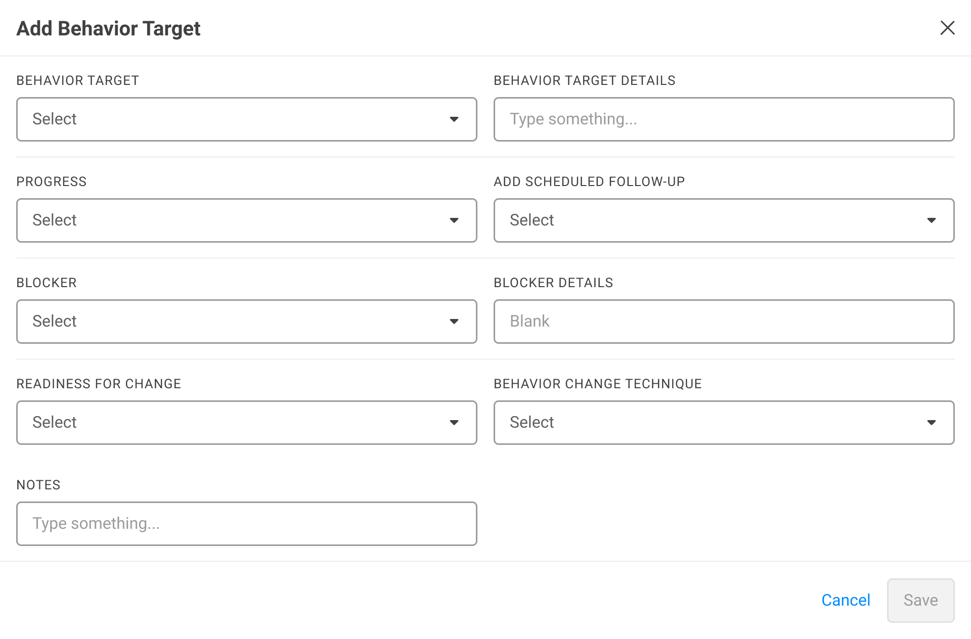The height and width of the screenshot is (639, 971).
Task: Click the Cancel link
Action: (x=846, y=600)
